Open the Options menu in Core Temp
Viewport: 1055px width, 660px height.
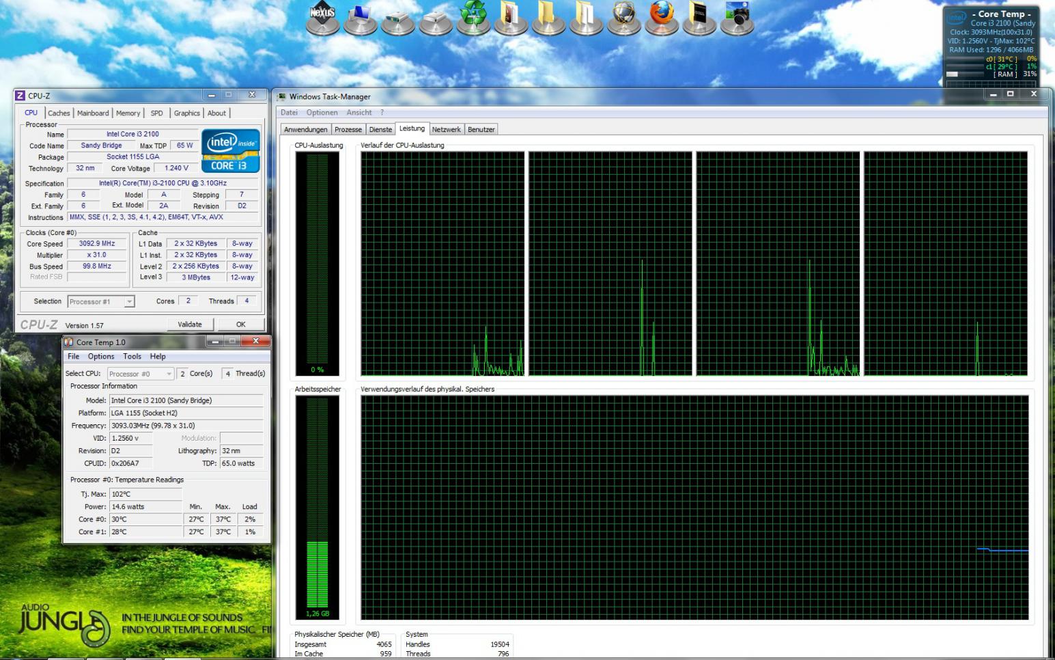pos(101,357)
